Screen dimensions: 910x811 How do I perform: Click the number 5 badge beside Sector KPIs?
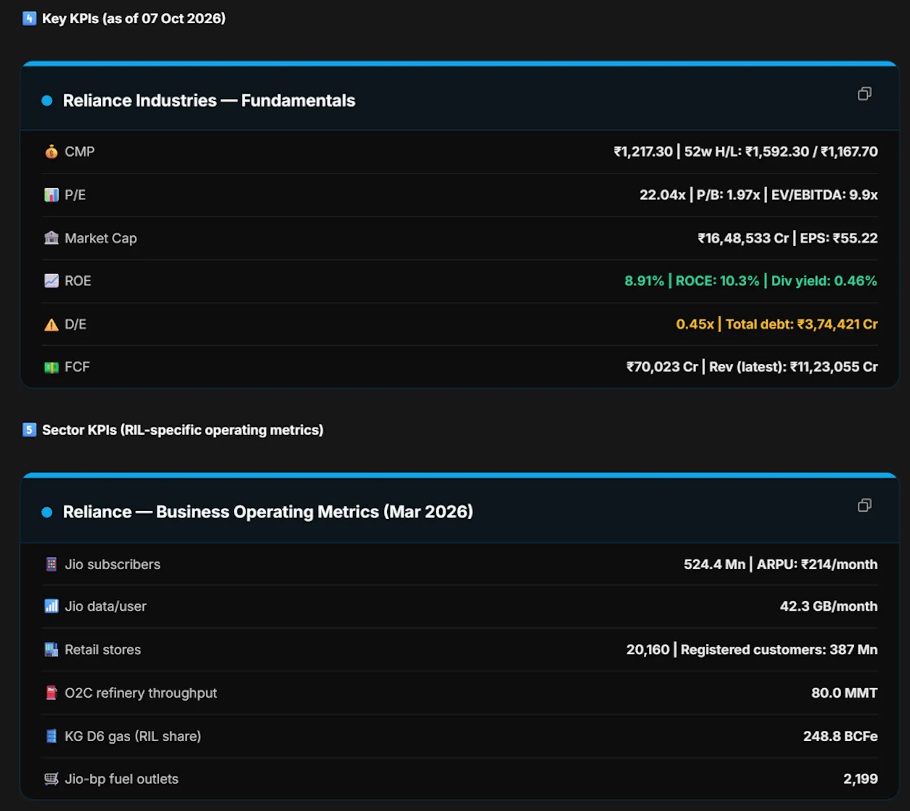pos(29,429)
